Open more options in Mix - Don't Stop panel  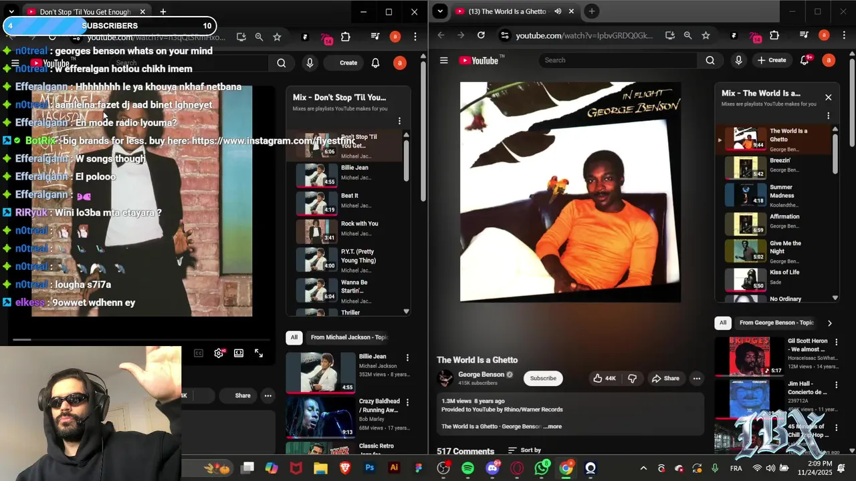399,121
